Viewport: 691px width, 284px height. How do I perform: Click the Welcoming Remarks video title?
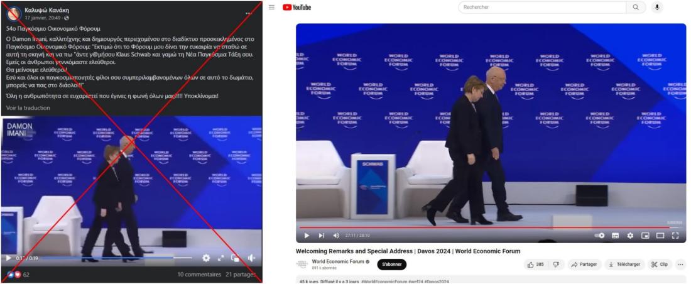408,251
